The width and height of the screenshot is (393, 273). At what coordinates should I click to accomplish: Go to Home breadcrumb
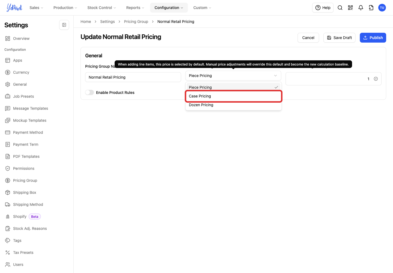86,22
